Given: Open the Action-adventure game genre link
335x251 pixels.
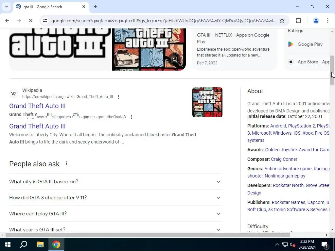Looking at the screenshot, I should click(288, 169).
